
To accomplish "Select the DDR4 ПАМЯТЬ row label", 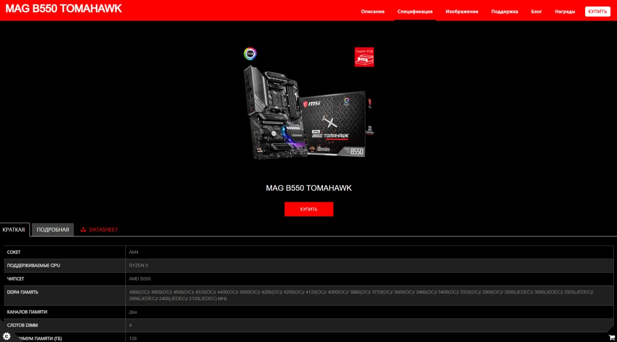I will coord(23,292).
